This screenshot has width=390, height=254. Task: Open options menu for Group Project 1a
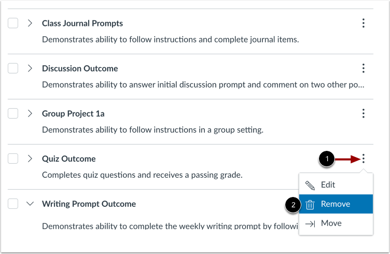pos(364,114)
